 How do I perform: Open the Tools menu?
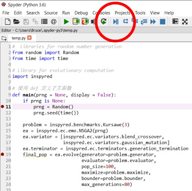[140, 13]
